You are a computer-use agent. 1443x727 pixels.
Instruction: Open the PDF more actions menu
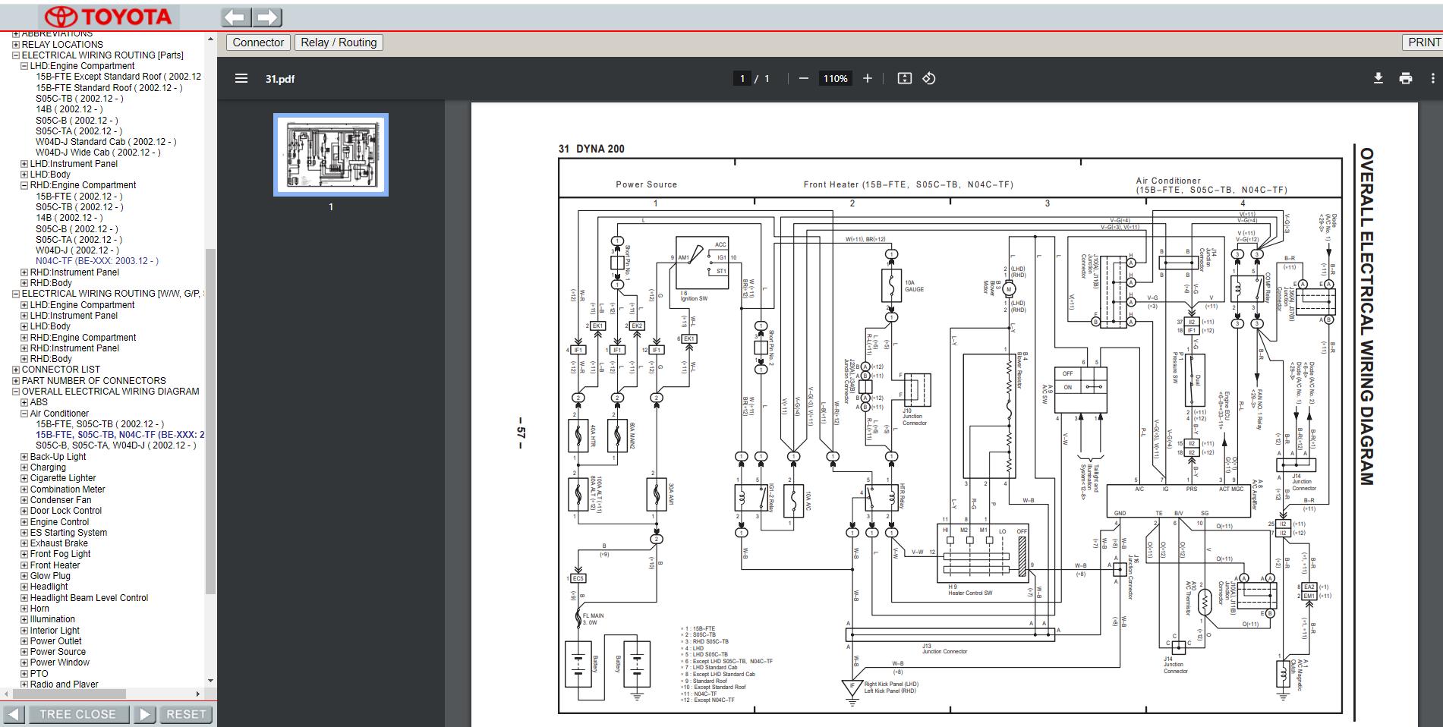point(1433,78)
